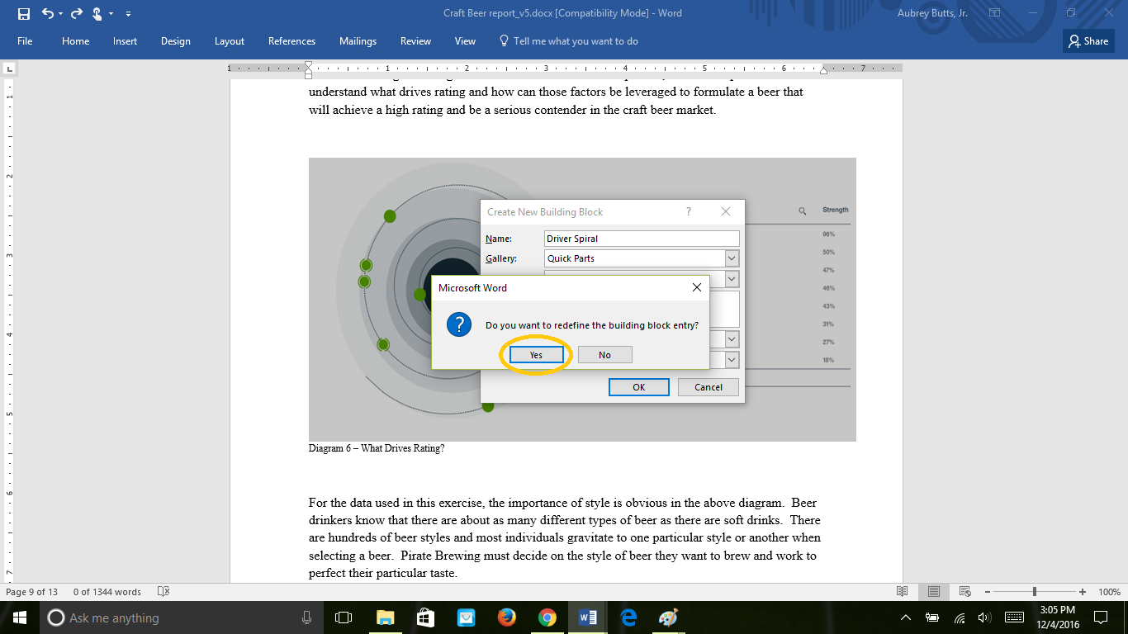Click the Diagram 6 caption text
This screenshot has width=1128, height=634.
tap(377, 449)
